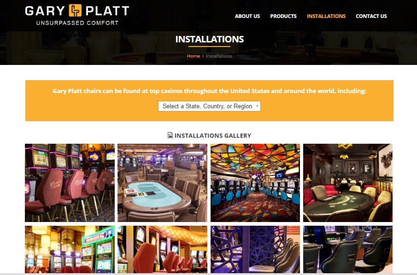
Task: Open the blue poker table gallery photo
Action: coord(162,183)
